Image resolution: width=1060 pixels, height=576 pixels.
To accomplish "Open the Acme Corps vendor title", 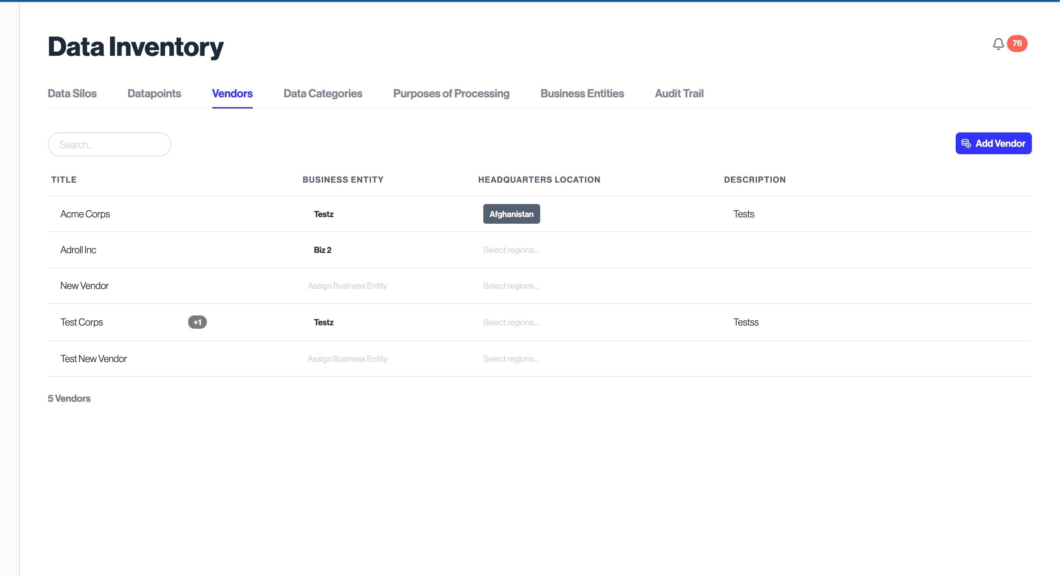I will pos(85,214).
